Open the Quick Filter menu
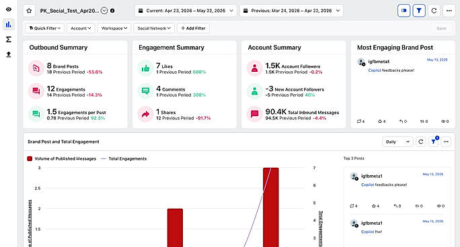The image size is (460, 247). tap(44, 28)
